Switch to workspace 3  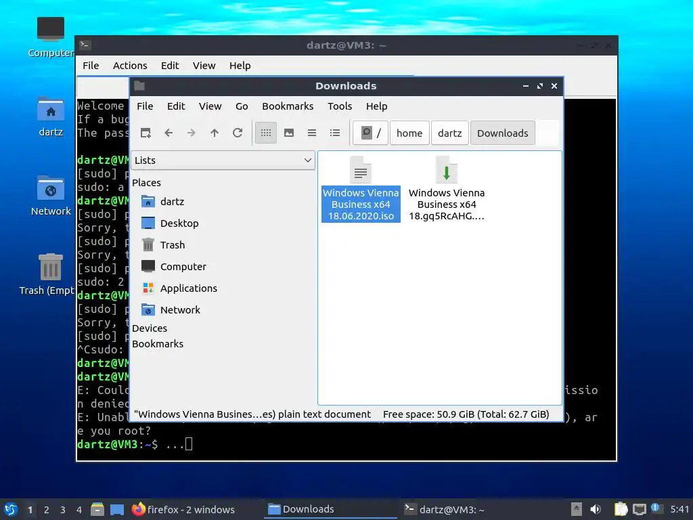pos(63,510)
